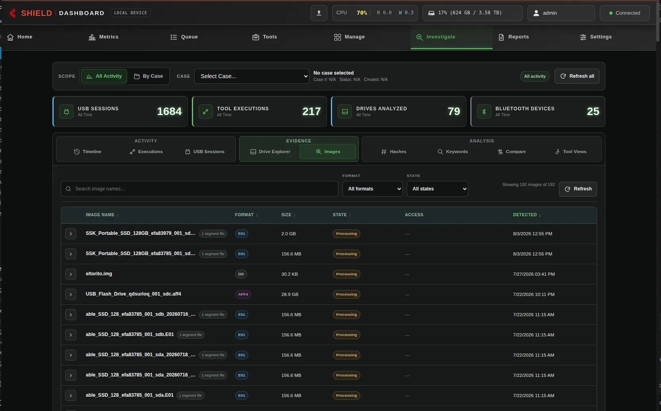Click the DD format badge for eltorito.img
Image resolution: width=661 pixels, height=411 pixels.
pyautogui.click(x=241, y=274)
